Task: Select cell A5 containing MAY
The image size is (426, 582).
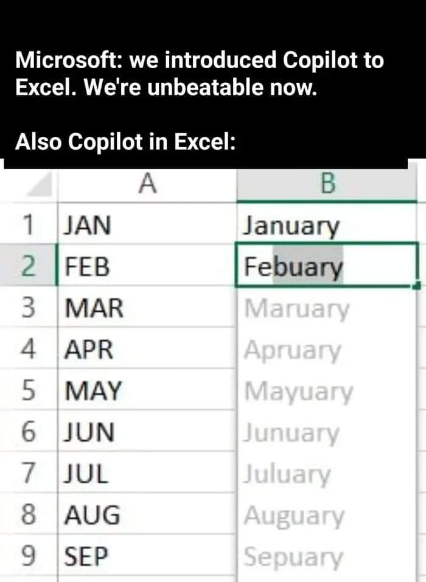Action: click(x=122, y=390)
